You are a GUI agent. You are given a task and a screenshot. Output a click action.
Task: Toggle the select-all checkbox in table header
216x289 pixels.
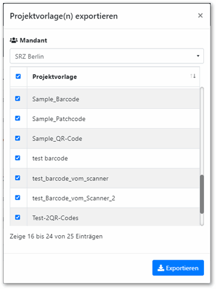click(x=18, y=76)
